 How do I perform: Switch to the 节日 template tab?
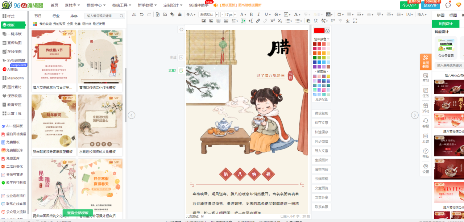(38, 16)
